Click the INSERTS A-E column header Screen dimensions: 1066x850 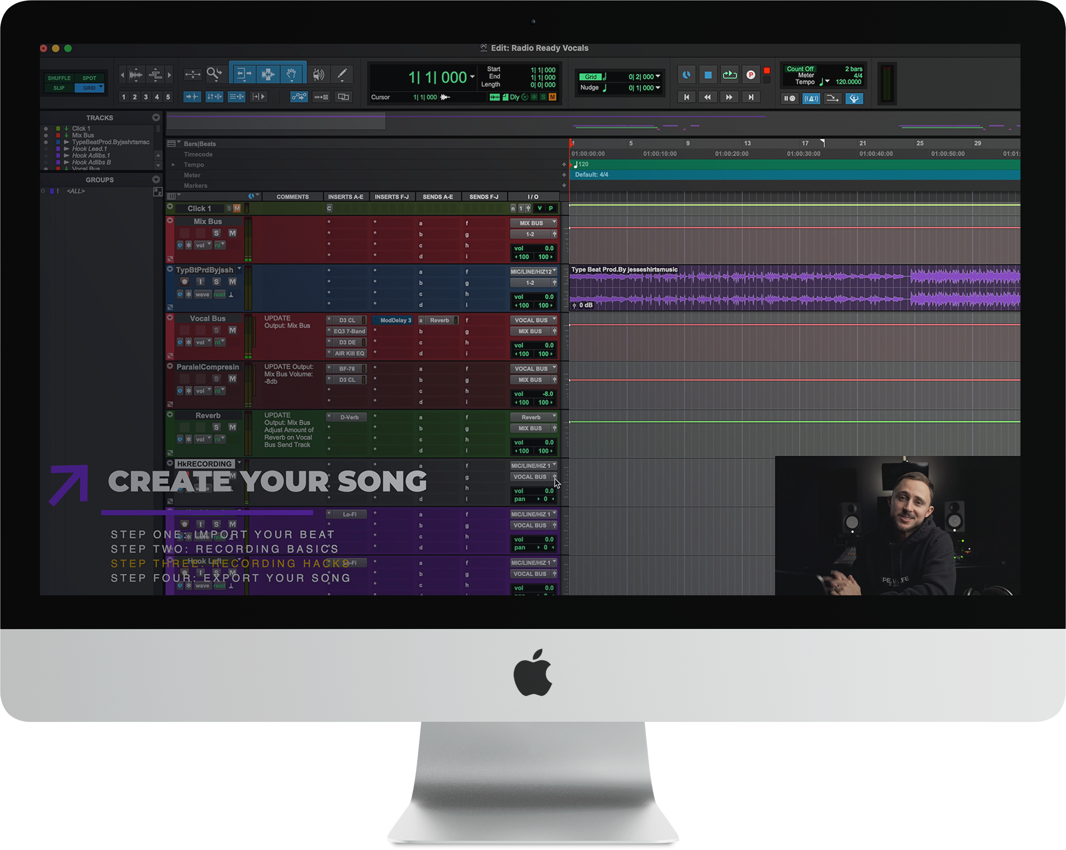345,197
